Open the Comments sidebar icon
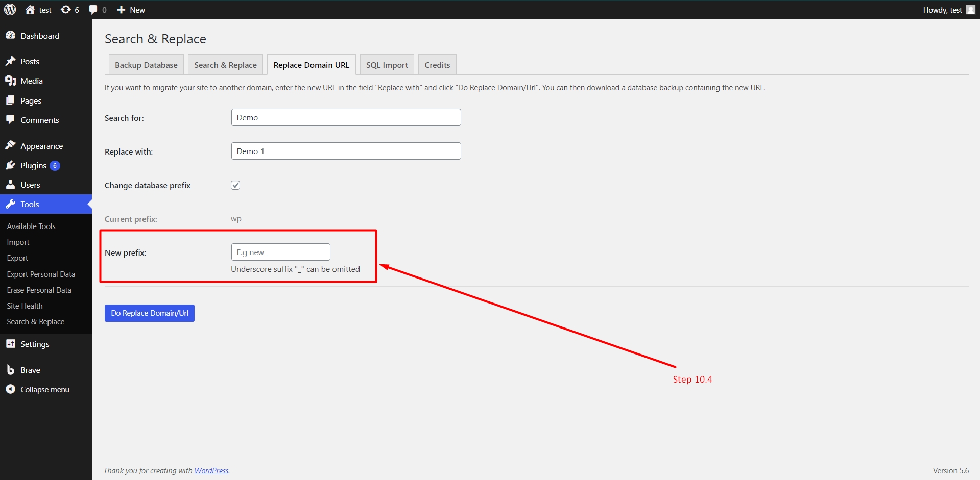 (x=10, y=120)
